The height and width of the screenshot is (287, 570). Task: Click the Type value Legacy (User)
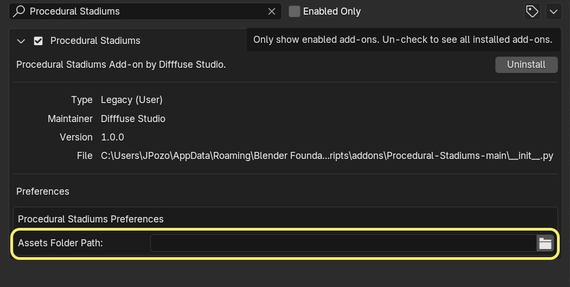(x=132, y=100)
